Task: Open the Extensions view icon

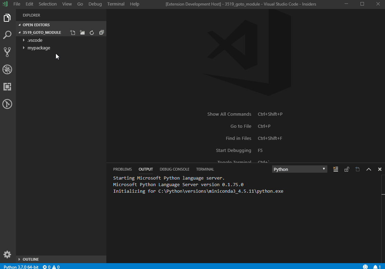Action: point(7,86)
